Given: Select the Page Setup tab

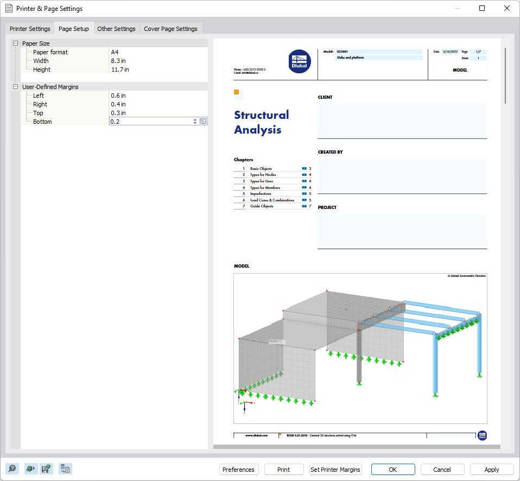Looking at the screenshot, I should (x=74, y=29).
